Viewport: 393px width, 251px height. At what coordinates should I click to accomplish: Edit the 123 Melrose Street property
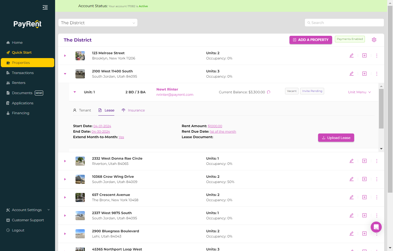click(351, 56)
